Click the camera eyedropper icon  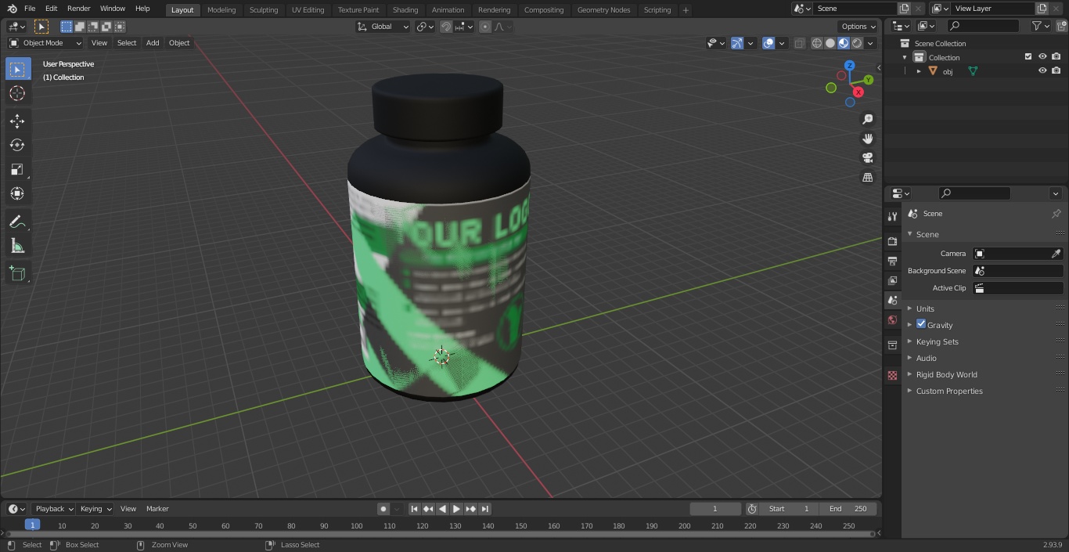point(1056,254)
